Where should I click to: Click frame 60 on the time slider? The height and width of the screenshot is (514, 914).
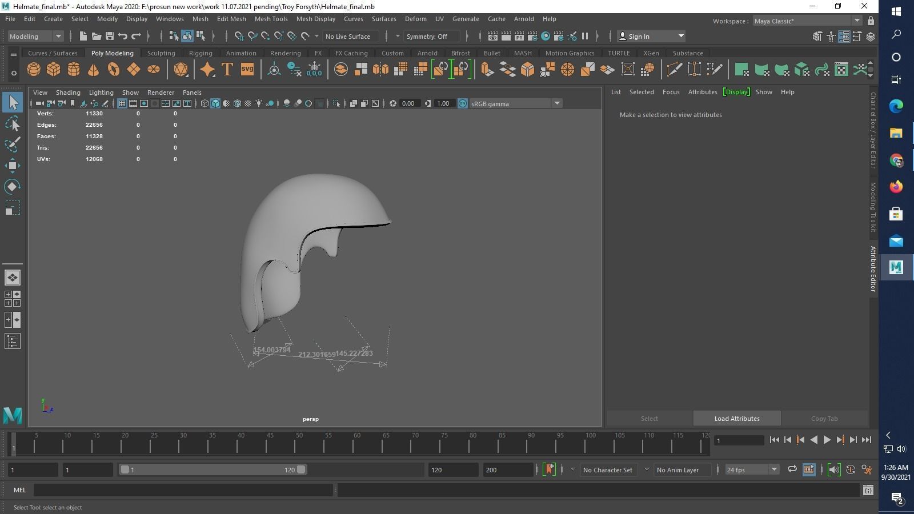[357, 443]
